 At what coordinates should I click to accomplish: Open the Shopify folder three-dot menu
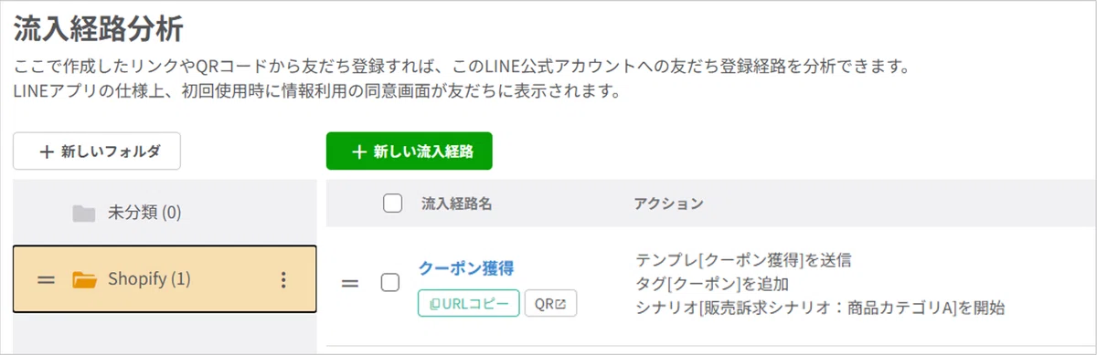click(x=283, y=280)
